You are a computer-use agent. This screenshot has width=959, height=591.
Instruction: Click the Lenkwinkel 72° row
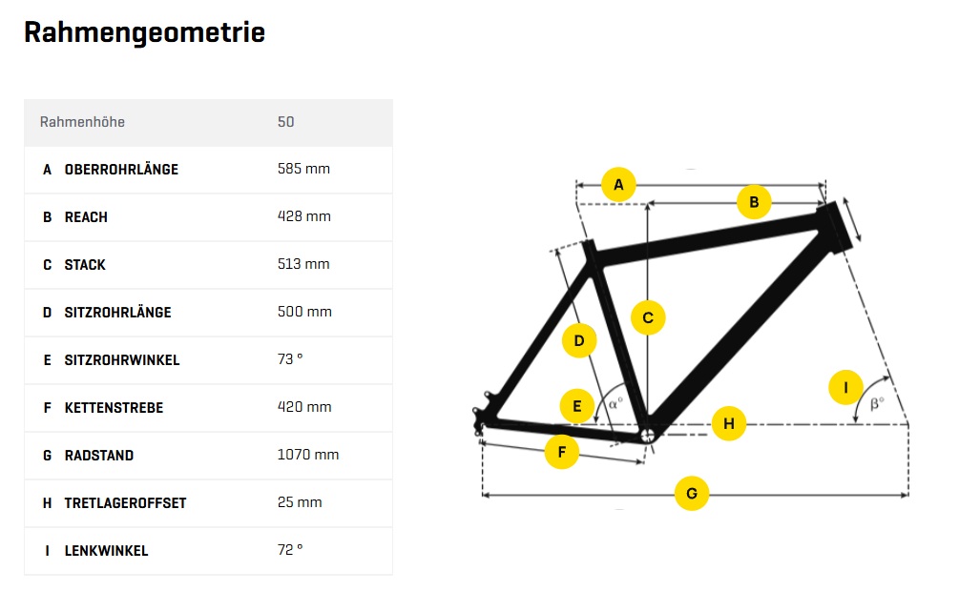click(208, 551)
